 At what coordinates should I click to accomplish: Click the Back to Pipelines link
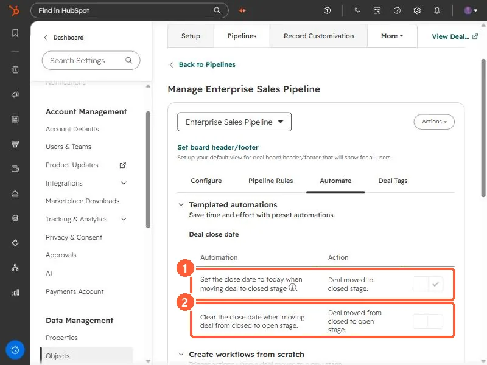coord(207,64)
